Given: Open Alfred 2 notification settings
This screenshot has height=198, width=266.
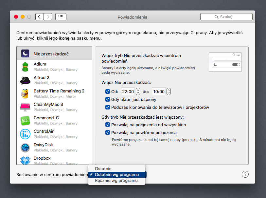Looking at the screenshot, I should click(x=26, y=80).
